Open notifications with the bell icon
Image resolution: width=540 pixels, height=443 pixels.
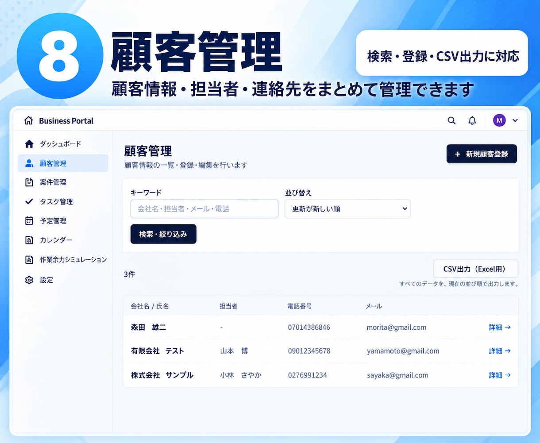(x=472, y=120)
